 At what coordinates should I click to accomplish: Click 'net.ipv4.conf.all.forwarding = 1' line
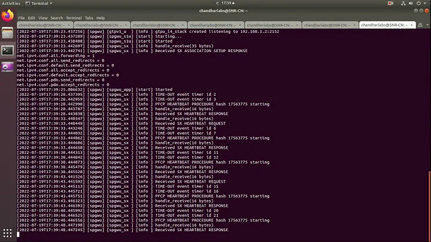click(x=56, y=56)
